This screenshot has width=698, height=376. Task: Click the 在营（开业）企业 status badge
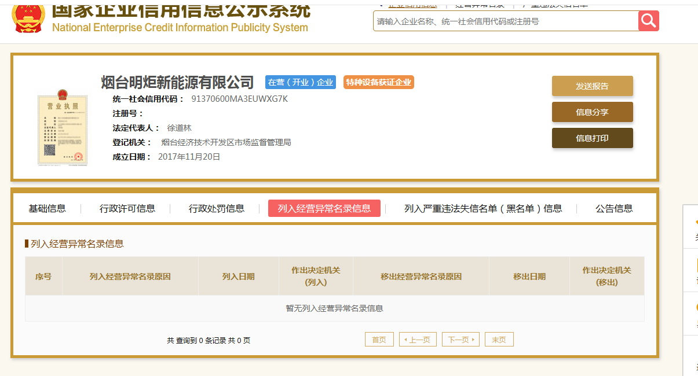[x=301, y=82]
